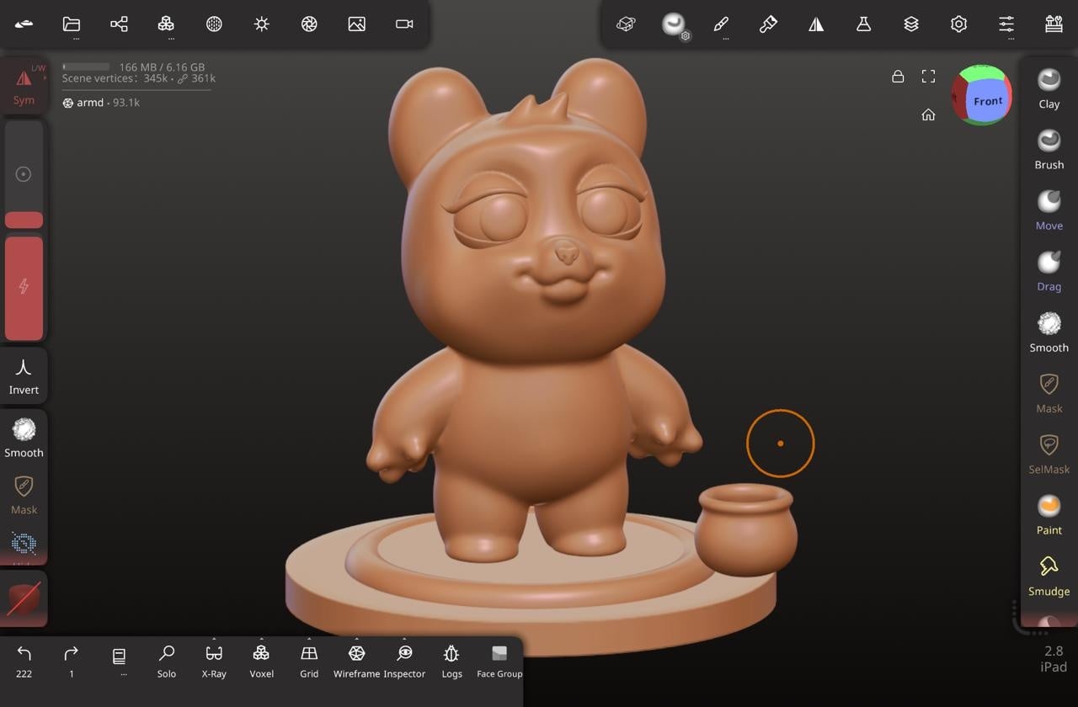
Task: Select the Clay tool
Action: tap(1049, 88)
